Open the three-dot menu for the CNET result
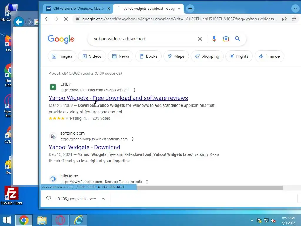The width and height of the screenshot is (301, 226). coord(134,90)
